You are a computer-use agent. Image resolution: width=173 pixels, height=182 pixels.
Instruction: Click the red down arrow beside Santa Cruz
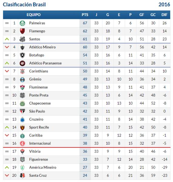[x=7, y=176]
